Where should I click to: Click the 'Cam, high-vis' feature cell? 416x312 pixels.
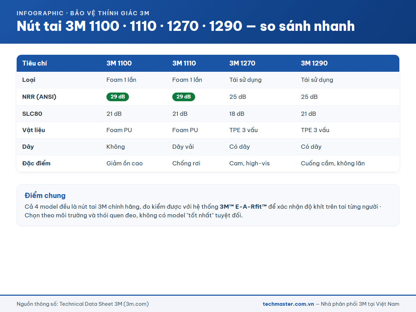250,163
